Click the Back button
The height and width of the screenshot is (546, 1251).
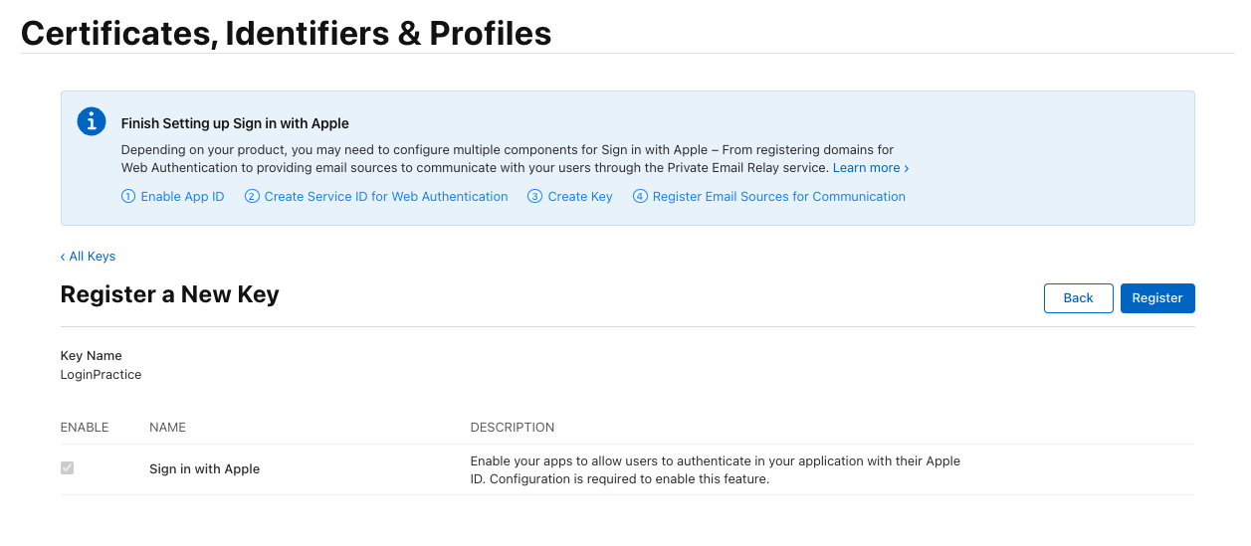[1078, 298]
